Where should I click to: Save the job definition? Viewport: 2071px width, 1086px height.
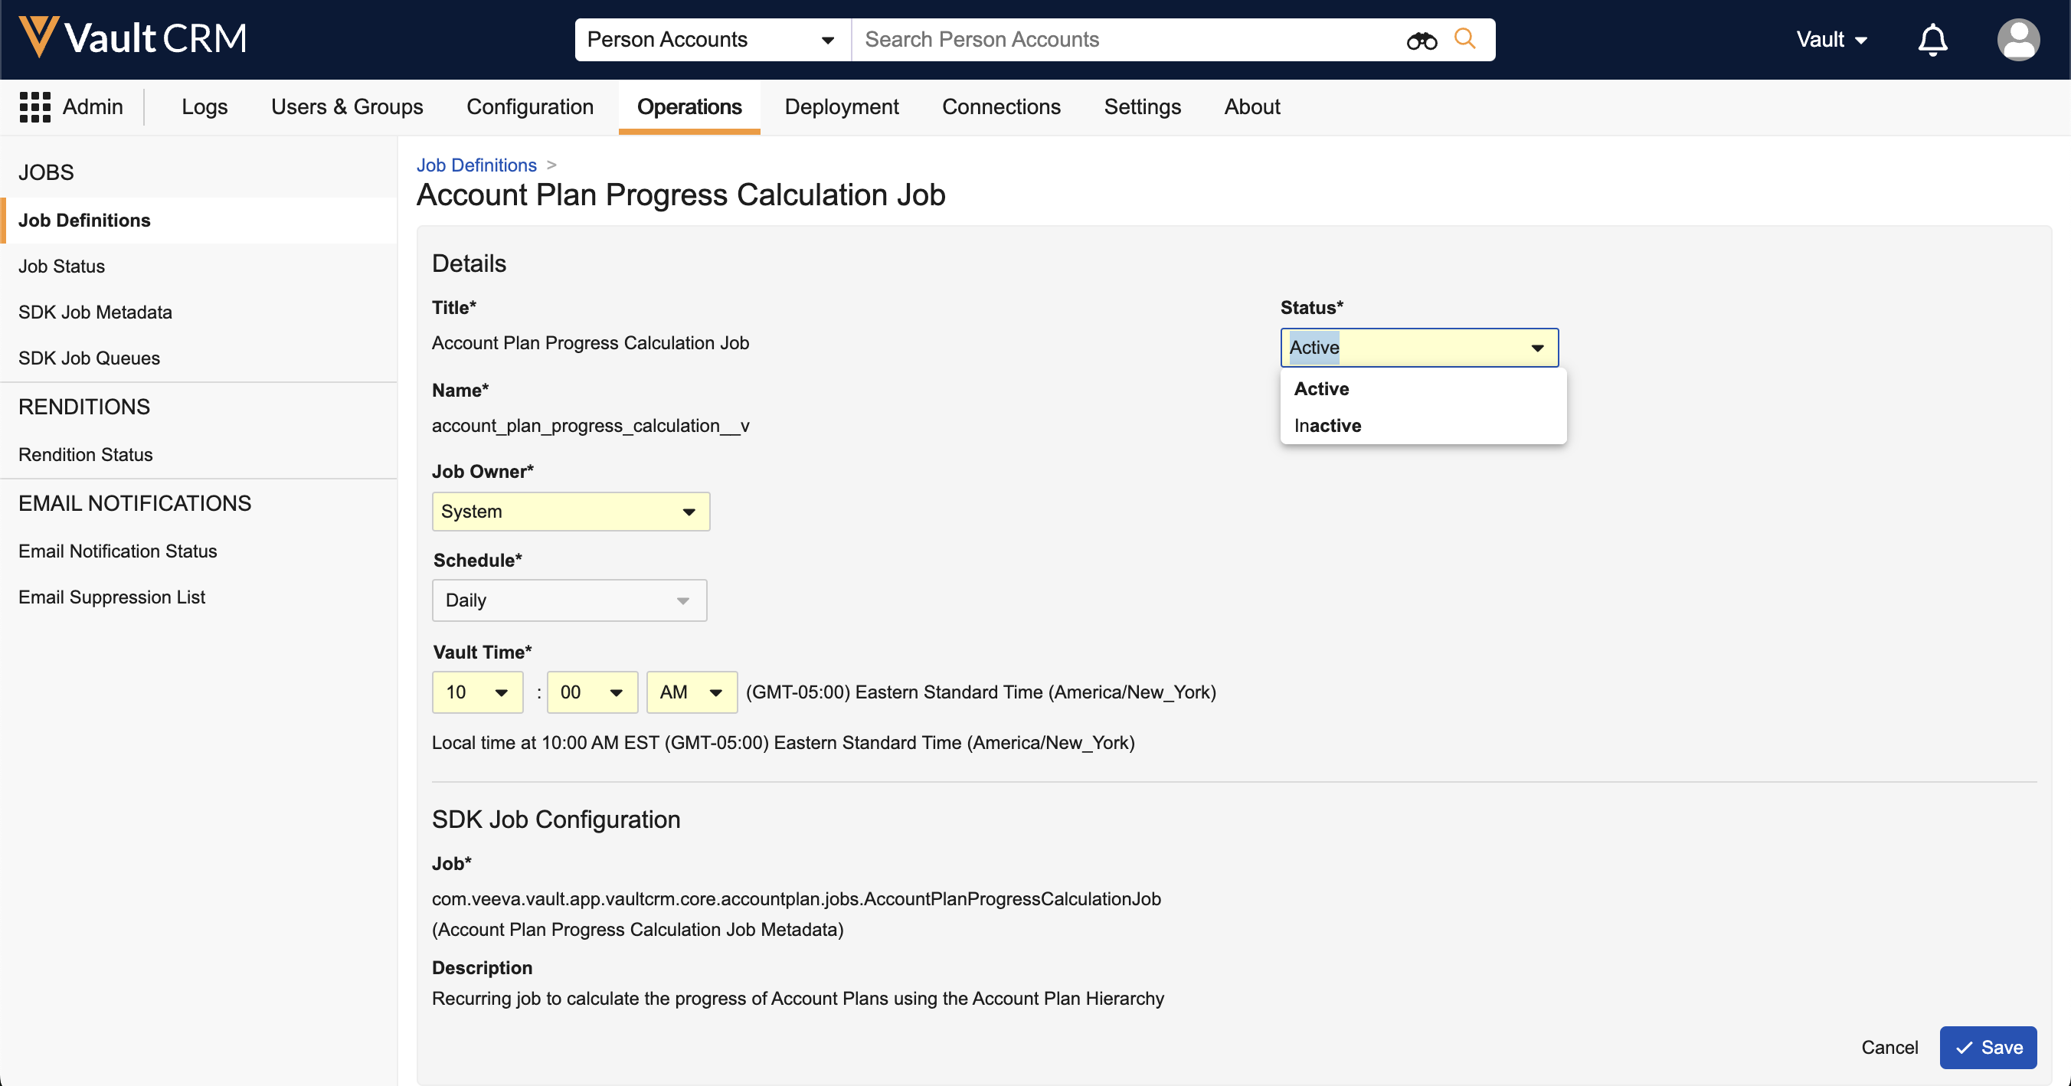coord(1988,1047)
